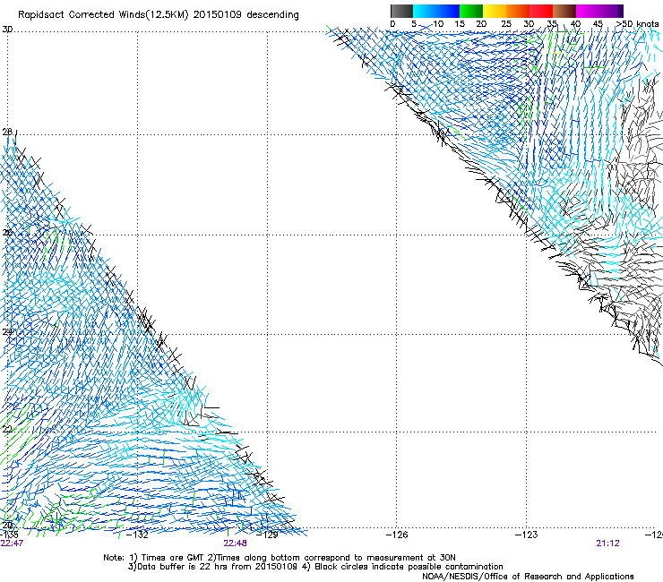Image resolution: width=663 pixels, height=582 pixels.
Task: Click the 'Times are GMT' note line
Action: coord(279,558)
